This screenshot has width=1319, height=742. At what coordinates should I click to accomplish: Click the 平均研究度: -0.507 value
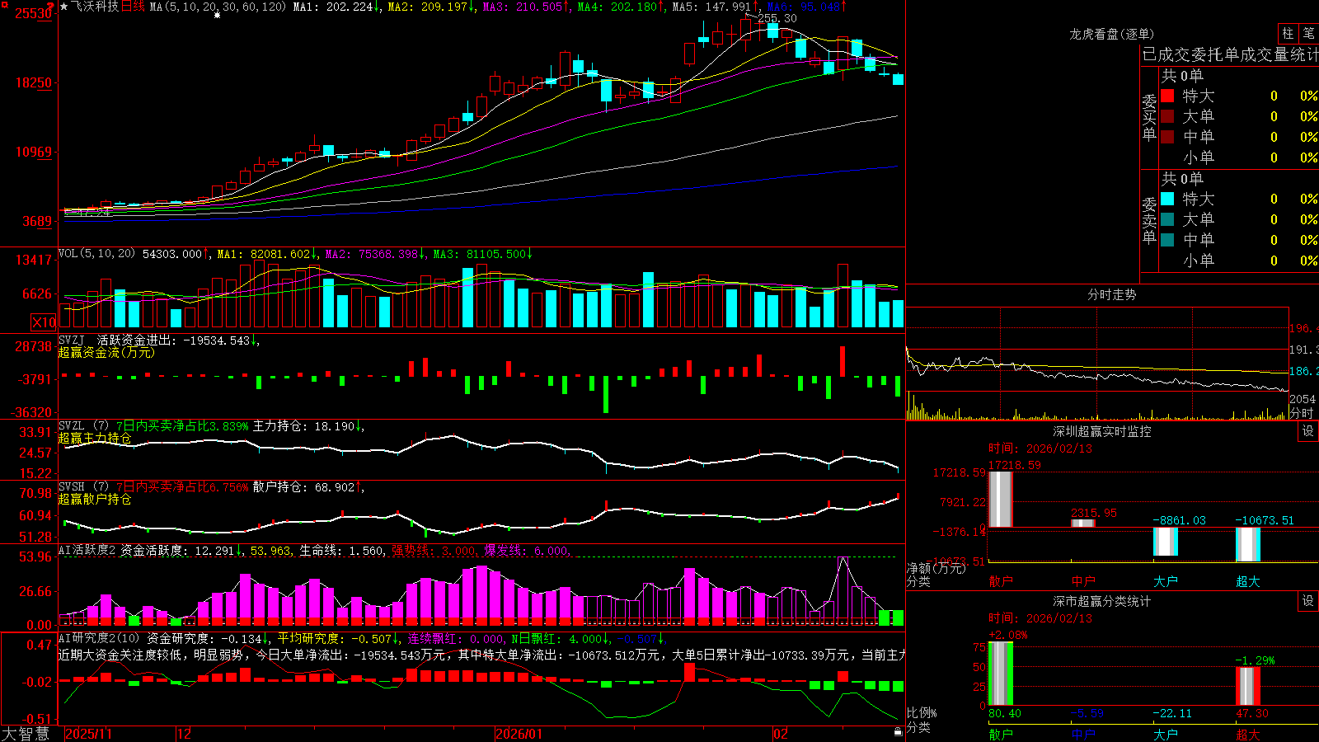(x=340, y=639)
